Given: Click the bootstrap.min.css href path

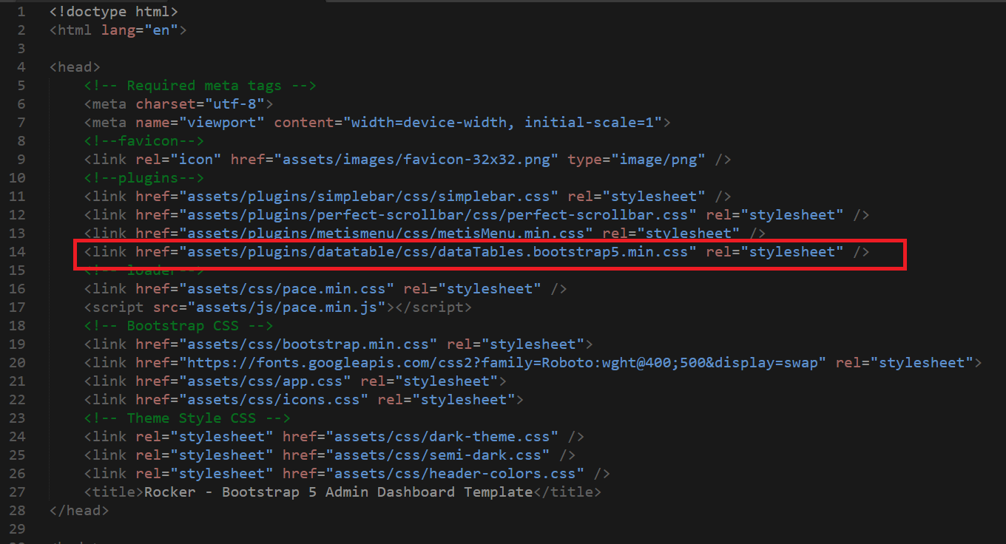Looking at the screenshot, I should [x=308, y=344].
